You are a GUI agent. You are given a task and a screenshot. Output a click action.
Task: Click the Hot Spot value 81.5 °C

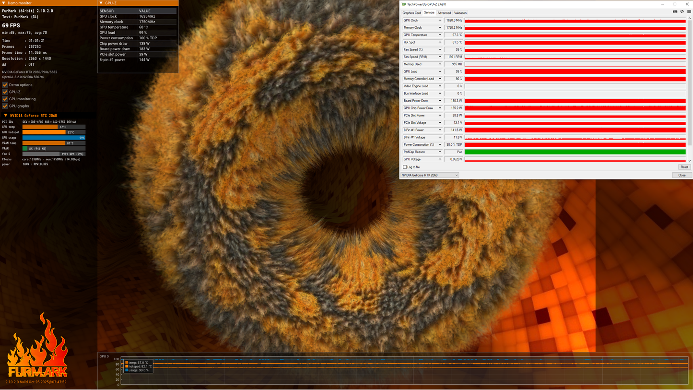454,42
